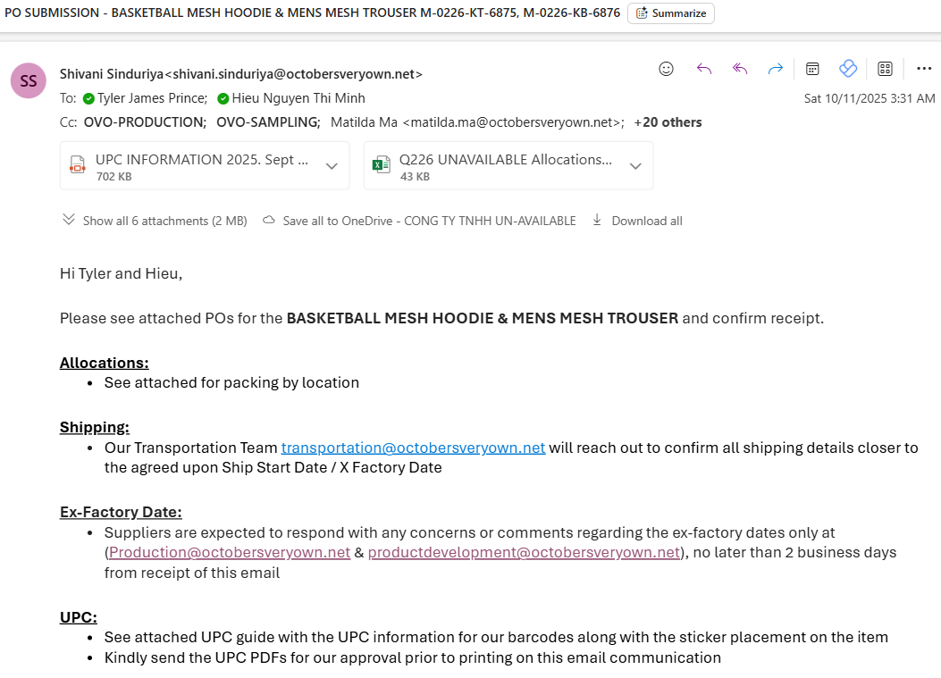Open the transportation@octobersveryown.net email link

click(413, 448)
